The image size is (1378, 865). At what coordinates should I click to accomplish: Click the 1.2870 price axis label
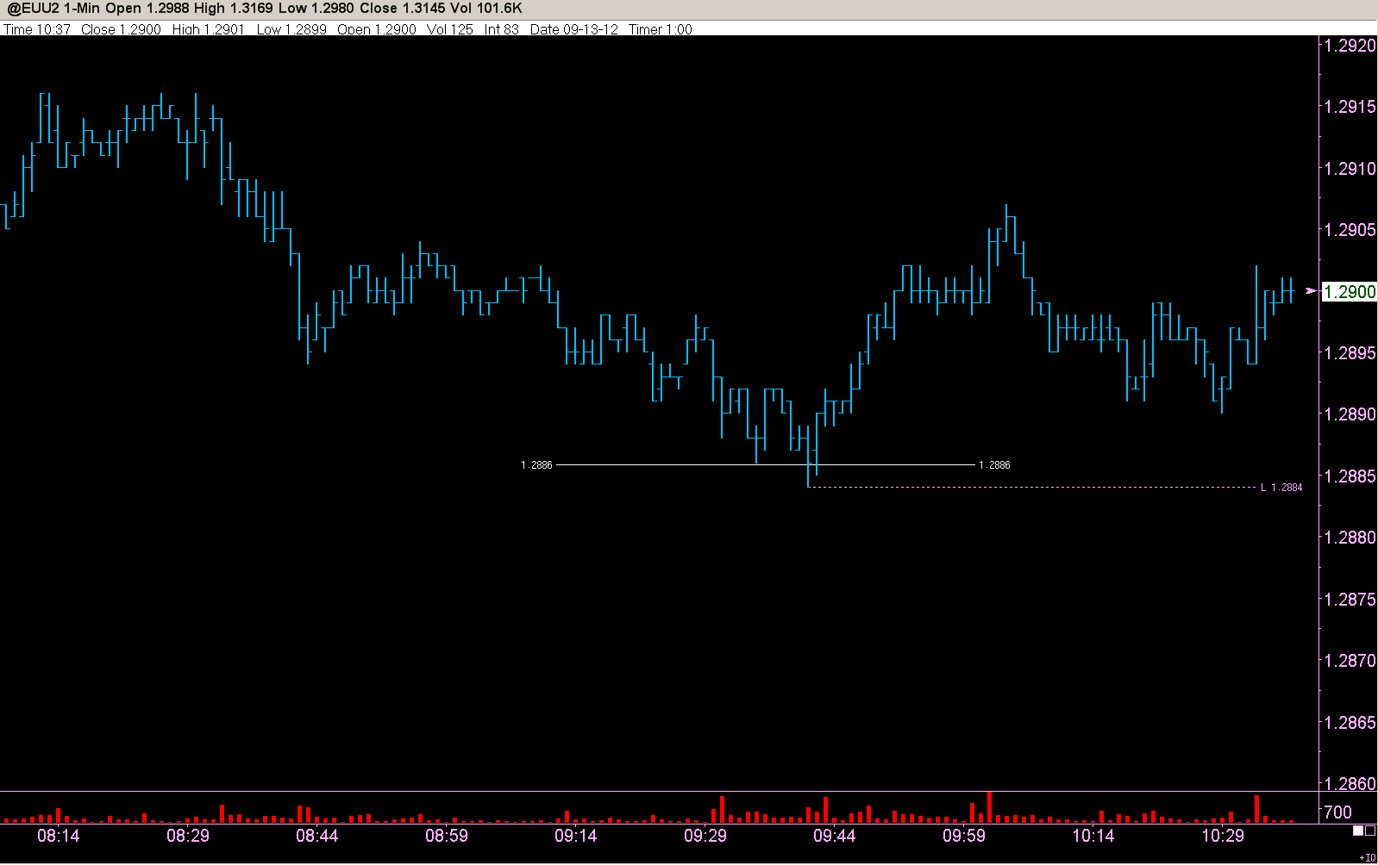coord(1350,661)
